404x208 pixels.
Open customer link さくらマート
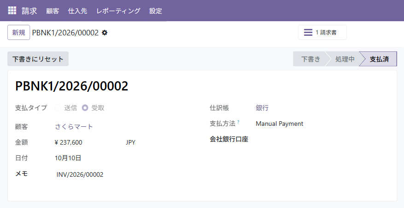click(x=74, y=127)
